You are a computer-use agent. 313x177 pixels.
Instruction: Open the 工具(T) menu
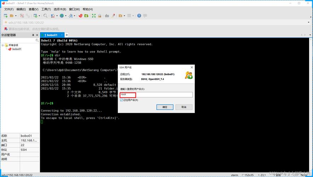pos(46,9)
